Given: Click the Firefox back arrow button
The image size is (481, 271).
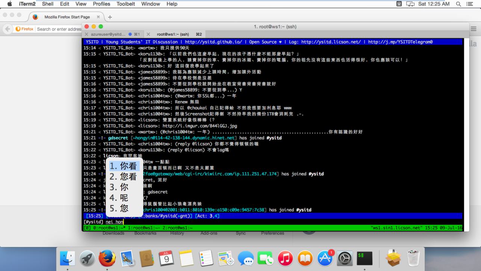Looking at the screenshot, I should 8,29.
